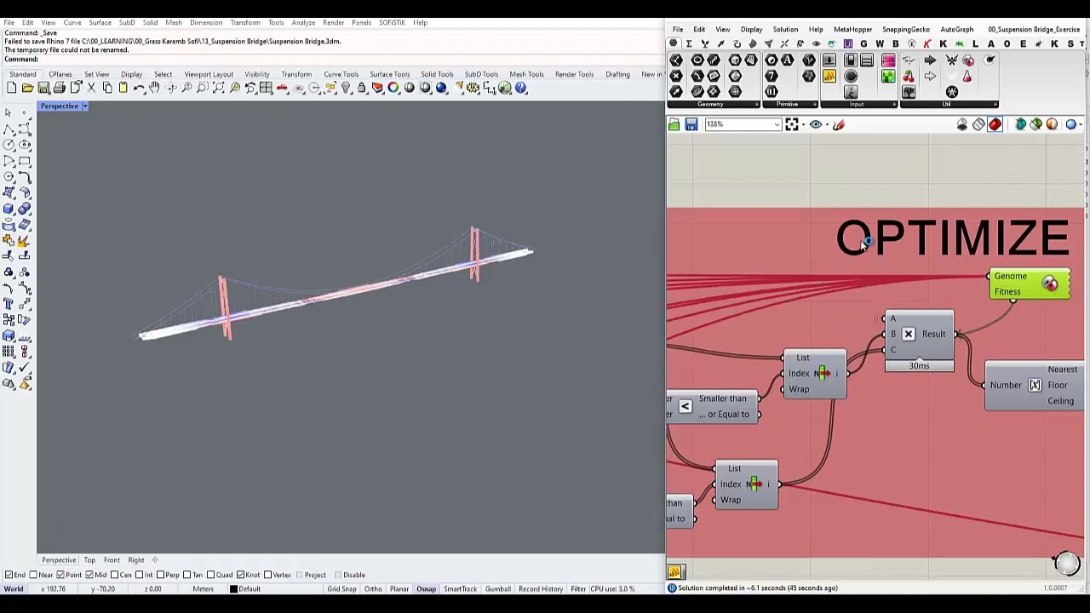Switch to the Top viewport tab
Viewport: 1090px width, 613px height.
(89, 560)
